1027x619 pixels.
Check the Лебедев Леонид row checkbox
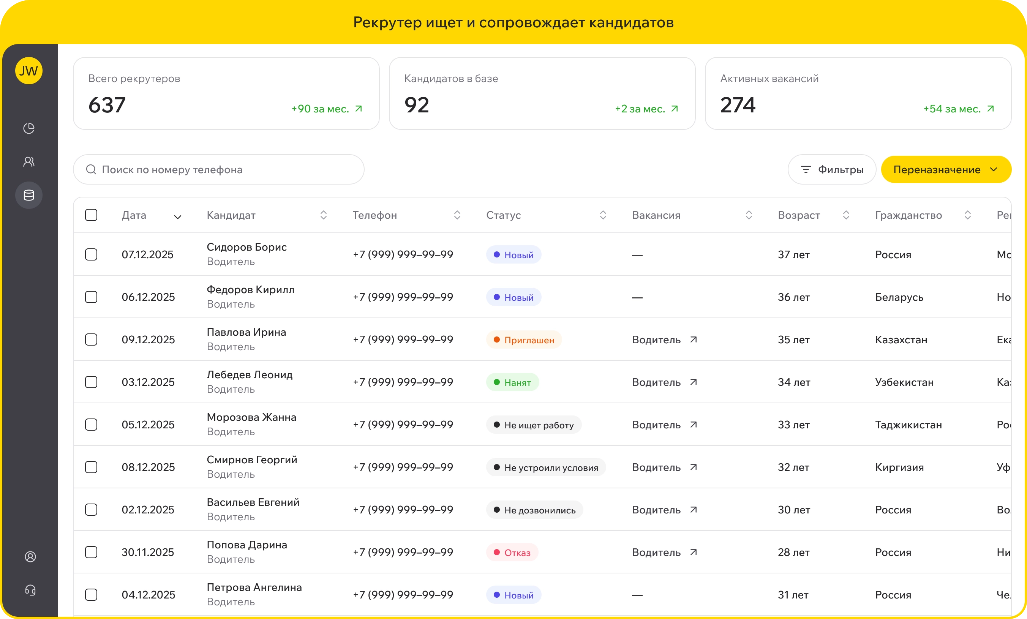[91, 382]
